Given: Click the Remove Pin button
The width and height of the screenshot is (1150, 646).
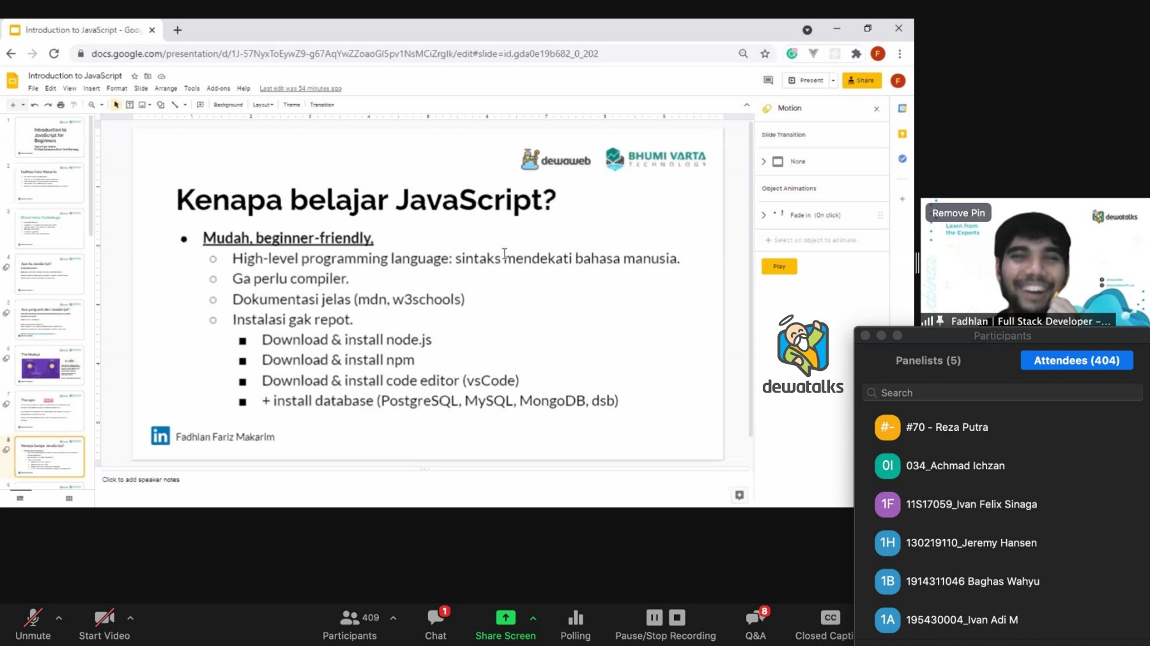Looking at the screenshot, I should 958,213.
